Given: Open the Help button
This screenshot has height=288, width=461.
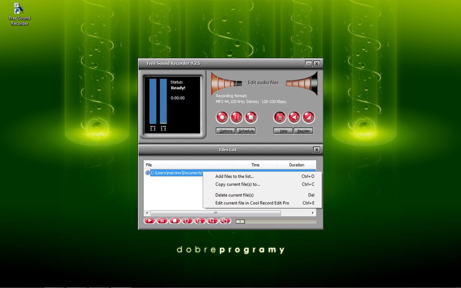Looking at the screenshot, I should 283,131.
